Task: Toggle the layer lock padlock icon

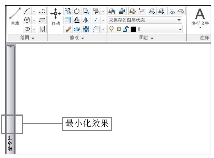Action: point(125,29)
